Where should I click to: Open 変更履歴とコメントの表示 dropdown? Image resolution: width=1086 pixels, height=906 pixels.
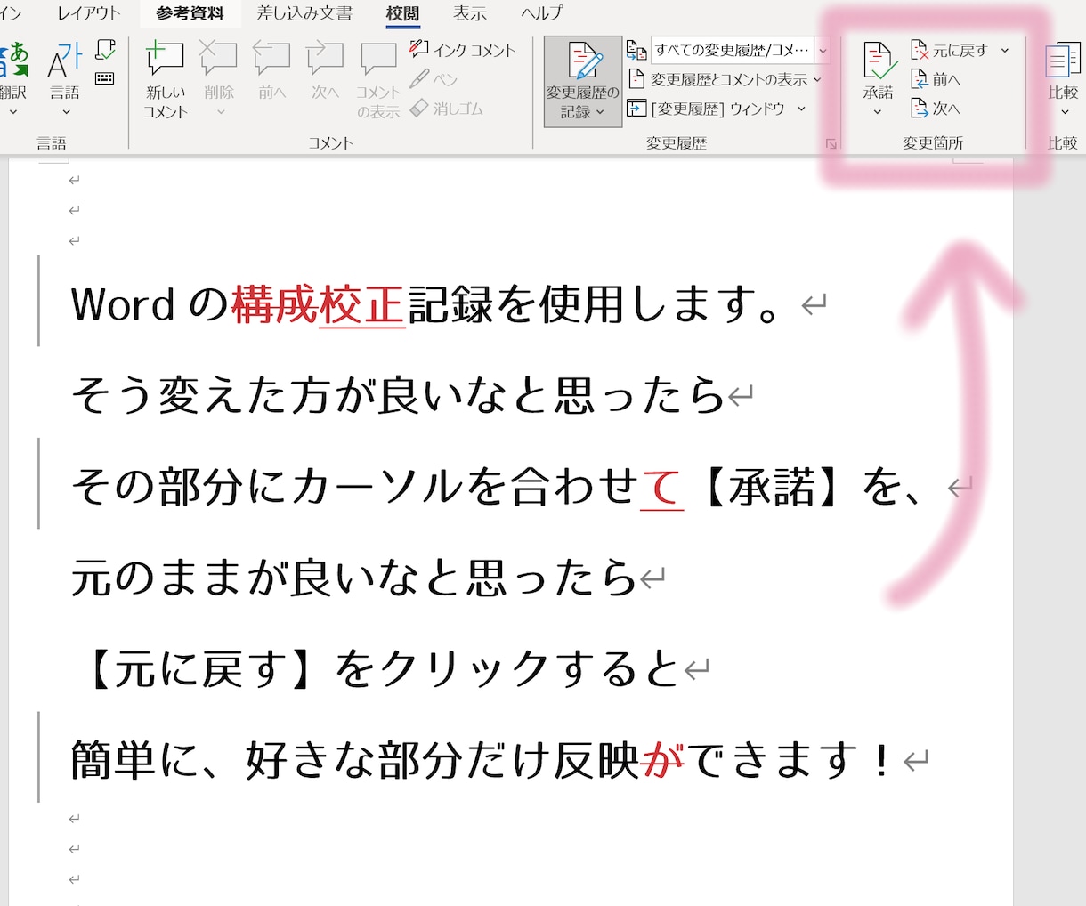[725, 79]
